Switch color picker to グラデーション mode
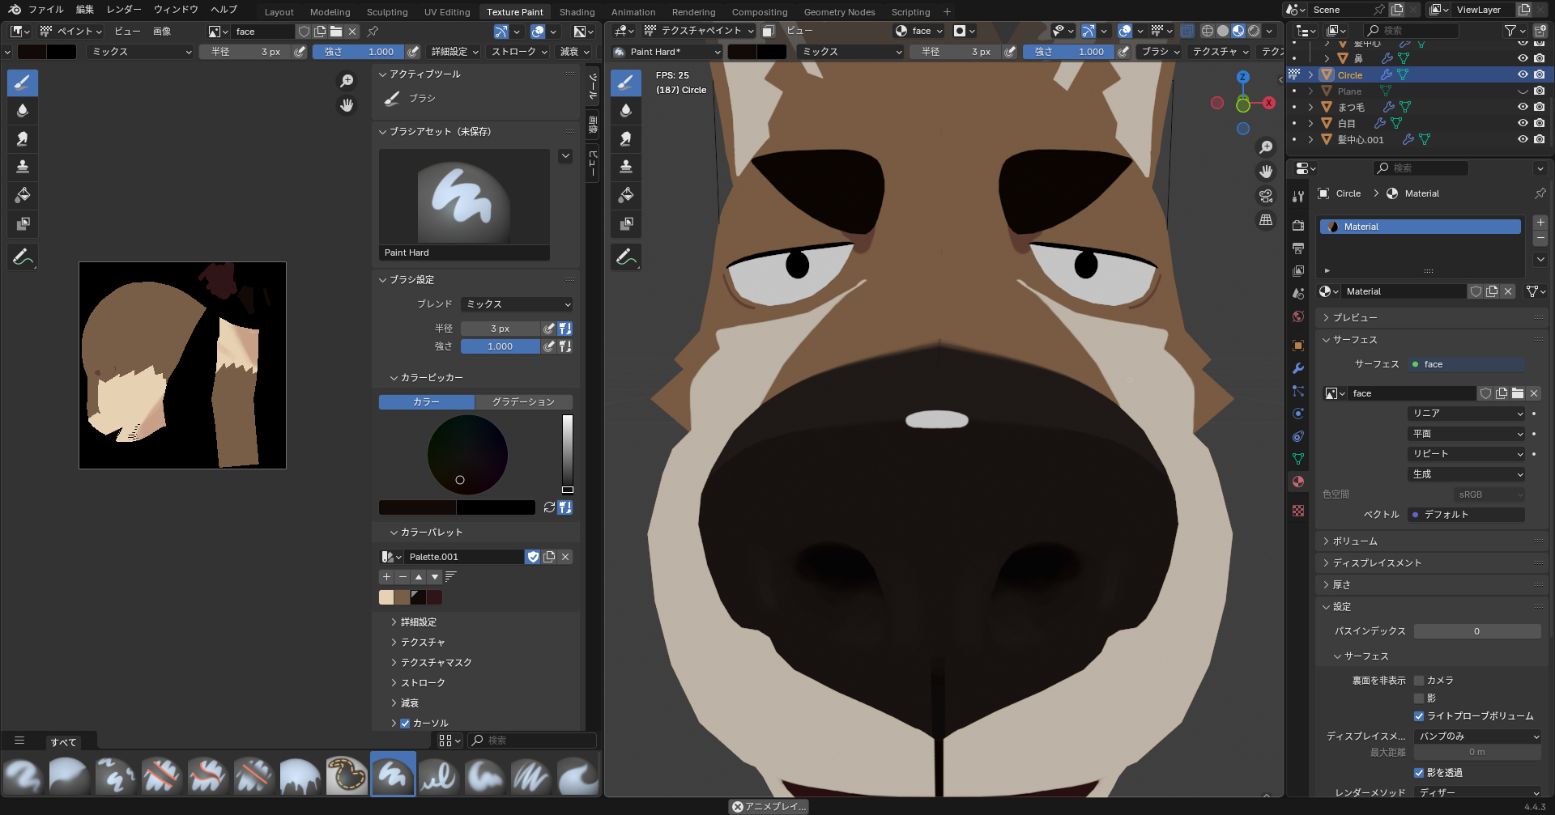The image size is (1555, 815). click(x=523, y=402)
